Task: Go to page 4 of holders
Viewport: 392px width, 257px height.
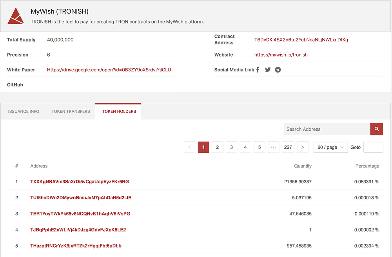Action: click(245, 147)
